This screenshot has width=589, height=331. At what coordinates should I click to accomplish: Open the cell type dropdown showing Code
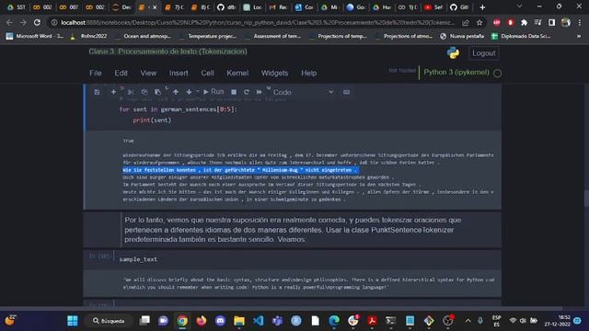[x=303, y=92]
